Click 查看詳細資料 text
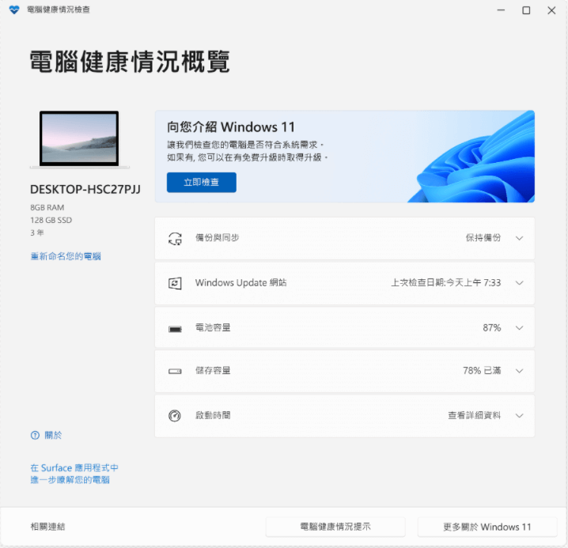The height and width of the screenshot is (548, 568). [x=475, y=415]
